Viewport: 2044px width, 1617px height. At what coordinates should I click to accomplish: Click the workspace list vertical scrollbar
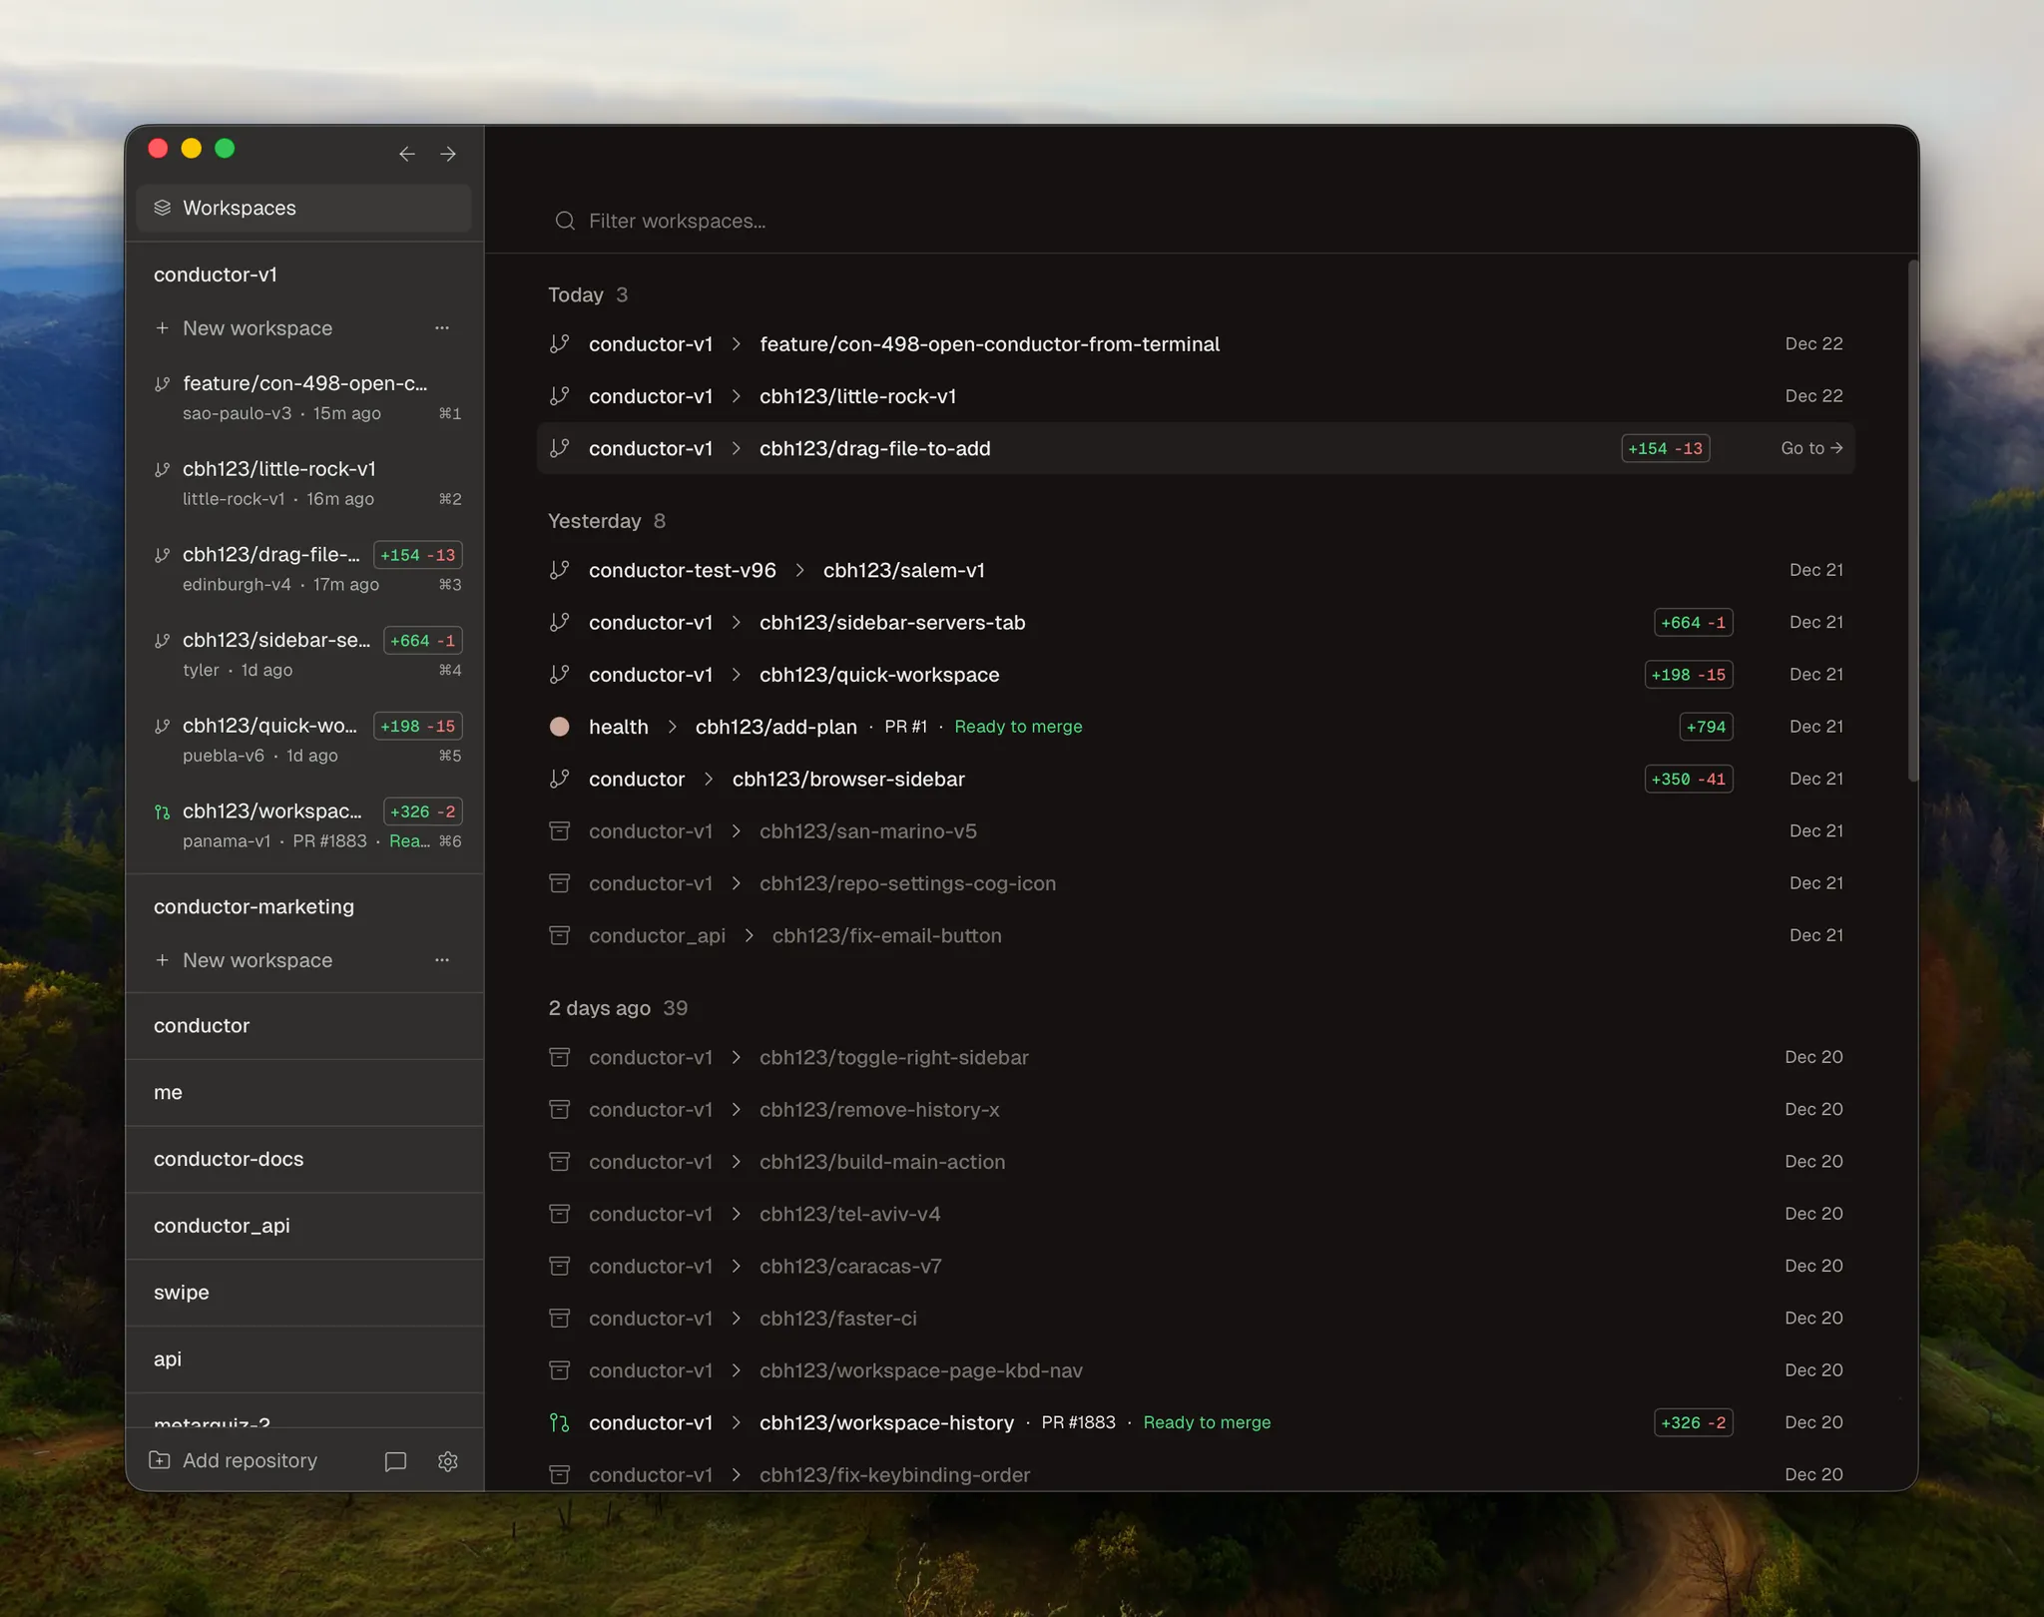[x=1912, y=519]
